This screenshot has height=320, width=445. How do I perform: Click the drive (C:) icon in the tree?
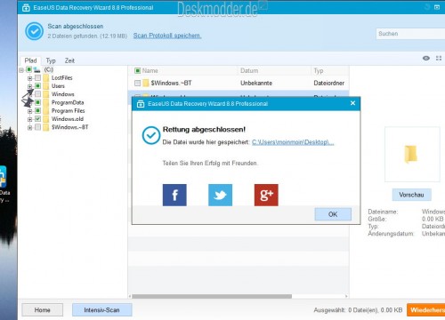[x=36, y=69]
